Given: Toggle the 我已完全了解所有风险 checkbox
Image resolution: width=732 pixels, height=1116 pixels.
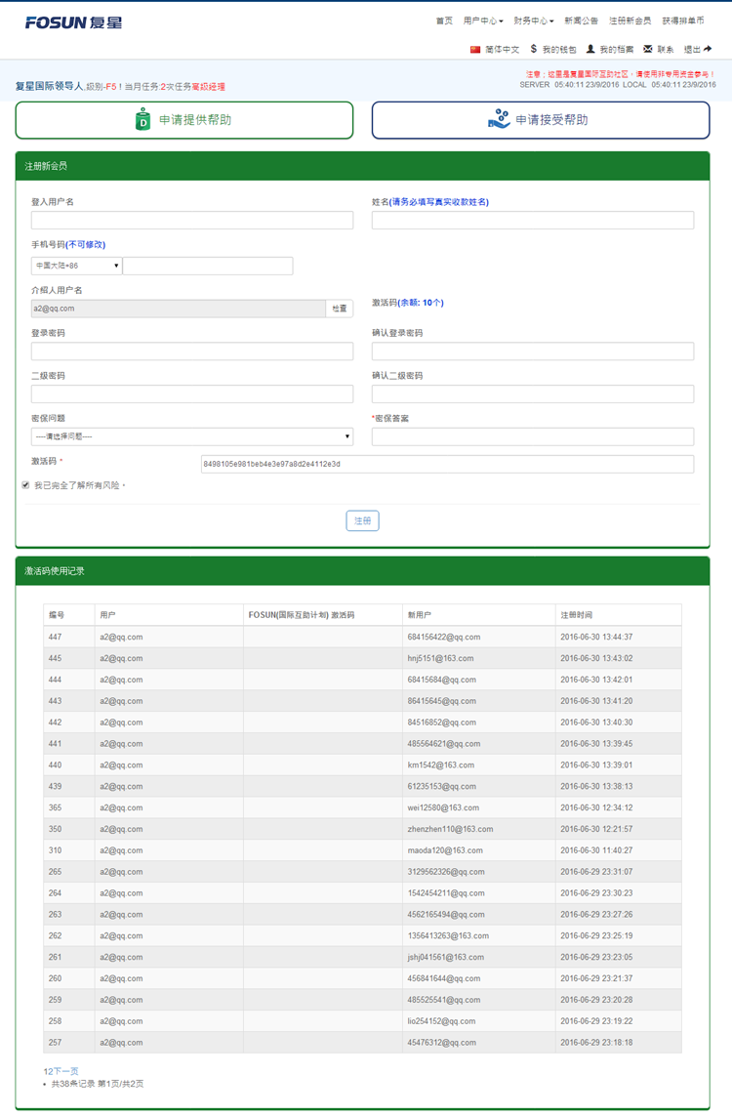Looking at the screenshot, I should (x=25, y=484).
